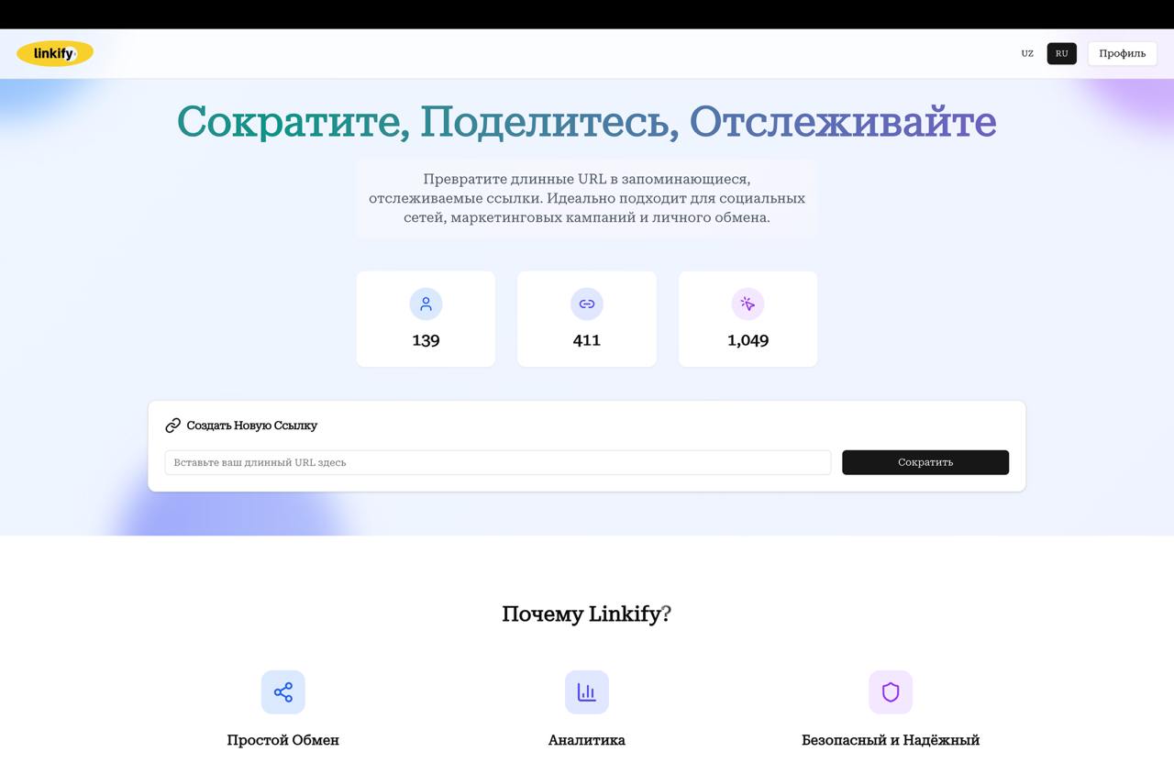Click the Сократить button
Viewport: 1174px width, 763px height.
click(x=925, y=462)
